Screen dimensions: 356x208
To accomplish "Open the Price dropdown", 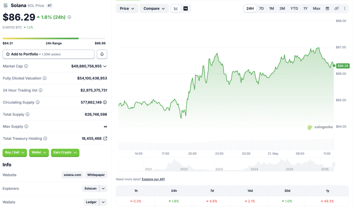I will pos(127,8).
